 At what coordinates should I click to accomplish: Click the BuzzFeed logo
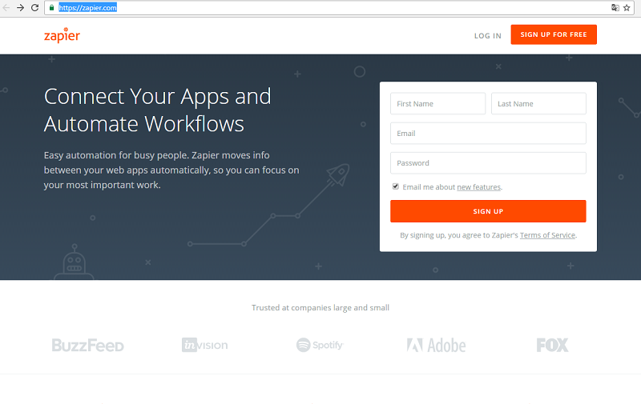(87, 346)
